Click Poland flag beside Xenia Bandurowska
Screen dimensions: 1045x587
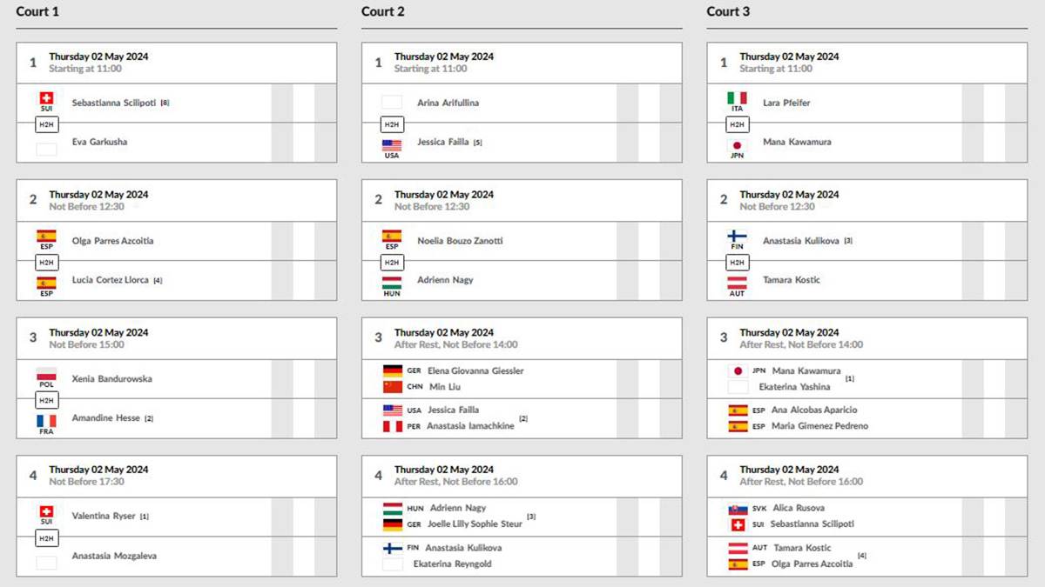(x=46, y=374)
